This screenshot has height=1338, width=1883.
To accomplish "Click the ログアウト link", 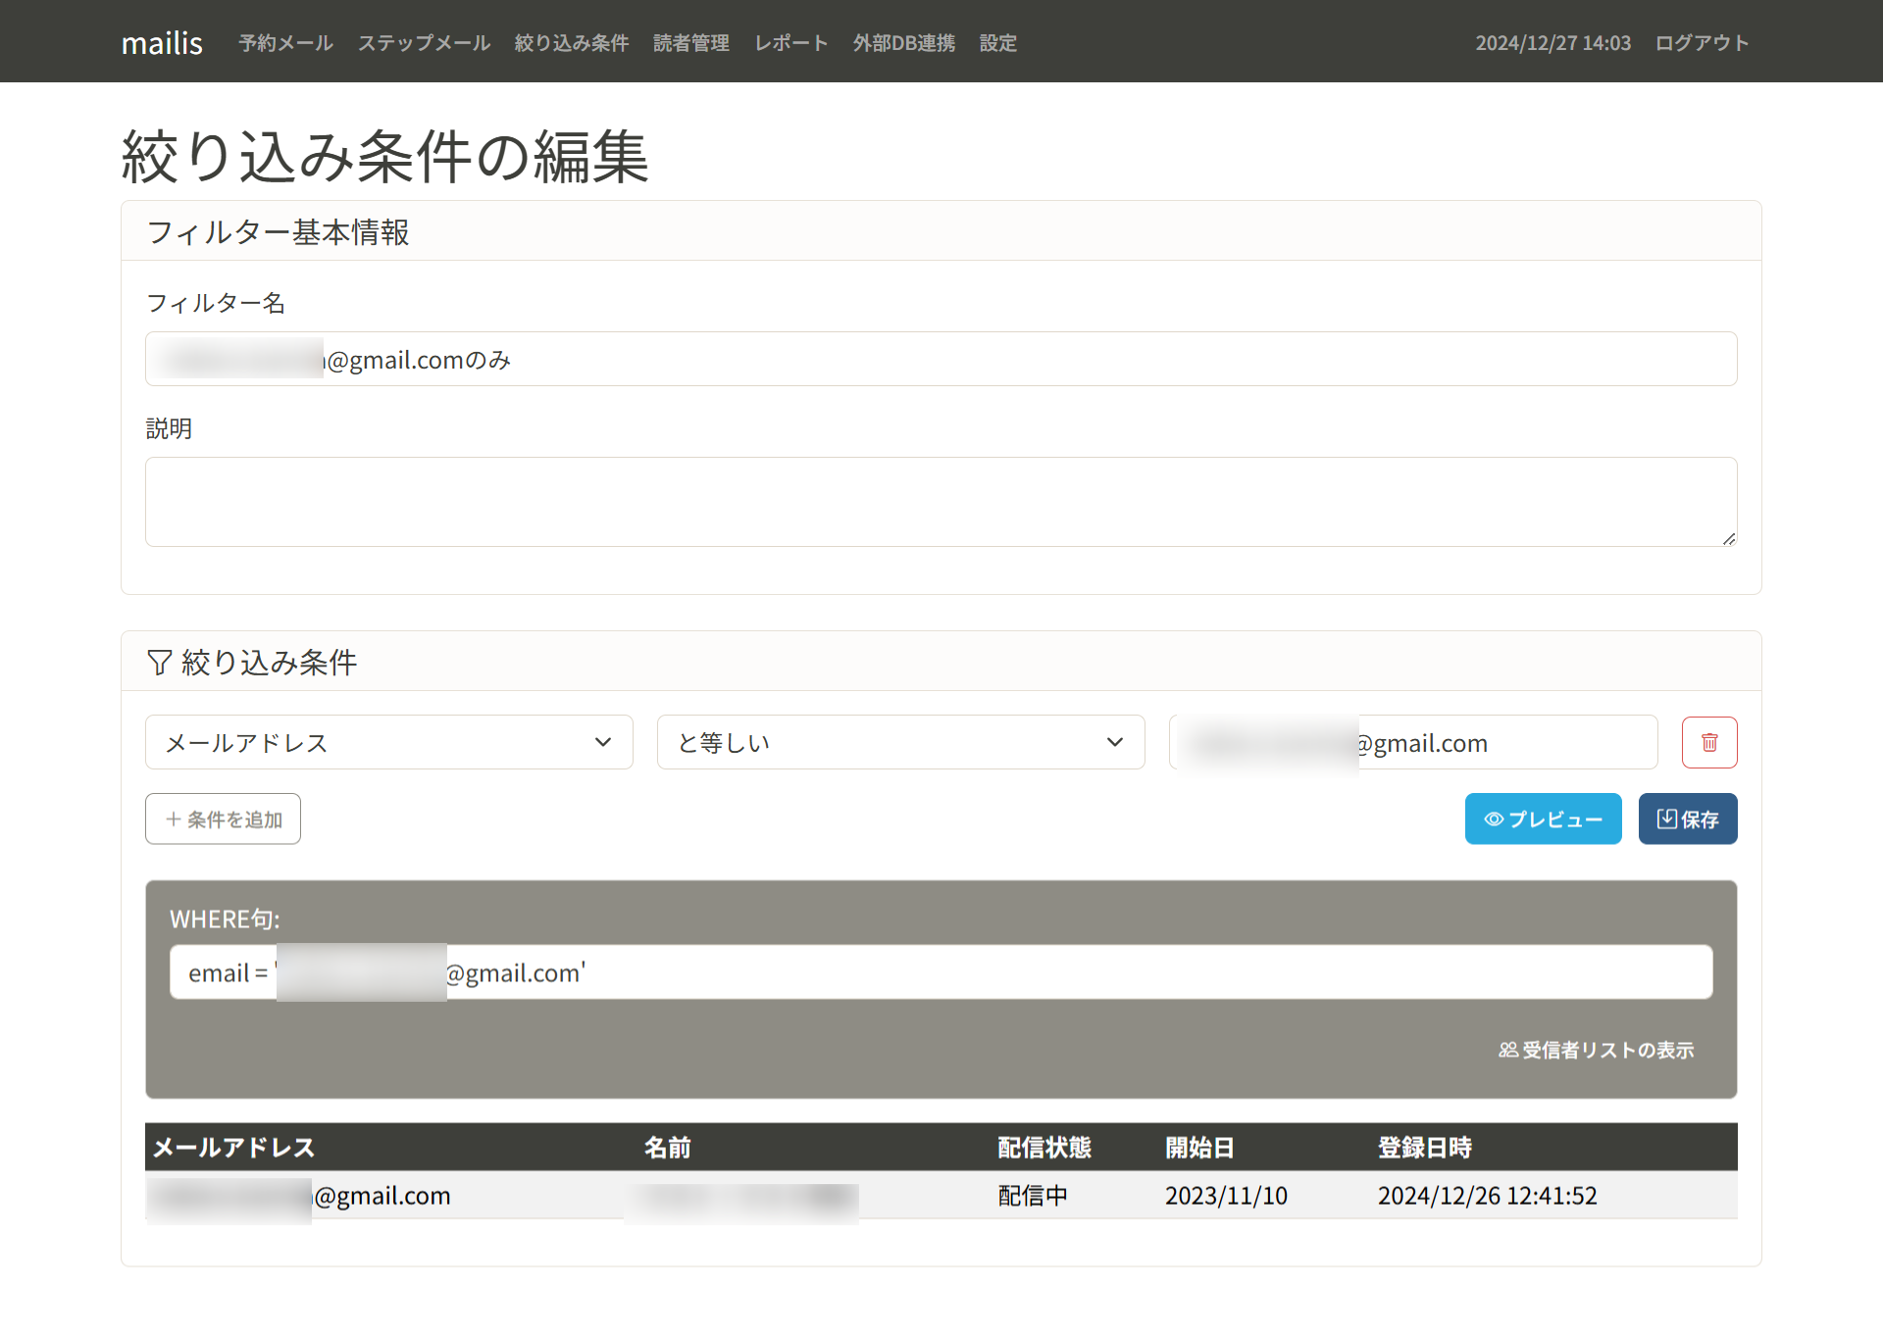I will click(1702, 43).
